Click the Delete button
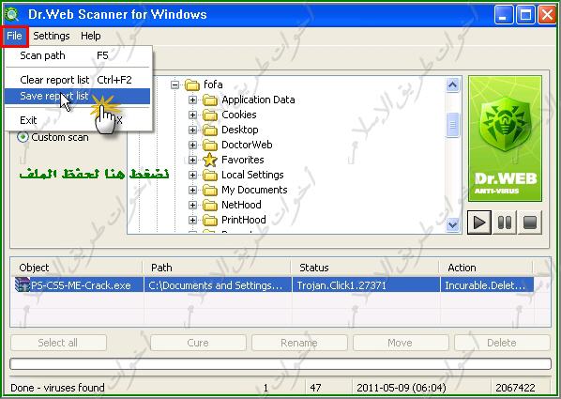The image size is (561, 399). point(502,343)
